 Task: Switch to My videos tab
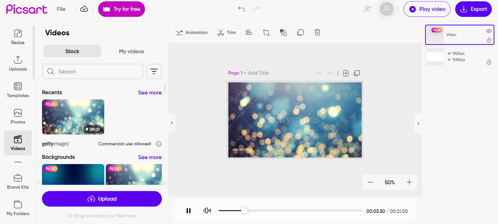[x=132, y=51]
